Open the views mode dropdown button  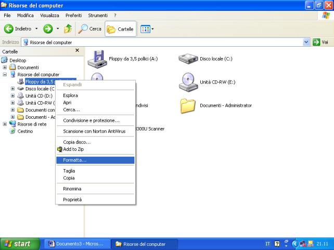point(148,29)
